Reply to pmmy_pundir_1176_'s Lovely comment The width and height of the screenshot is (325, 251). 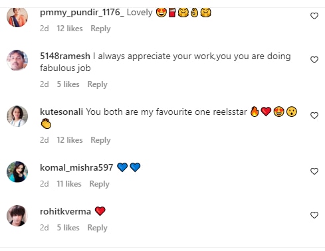[x=100, y=29]
